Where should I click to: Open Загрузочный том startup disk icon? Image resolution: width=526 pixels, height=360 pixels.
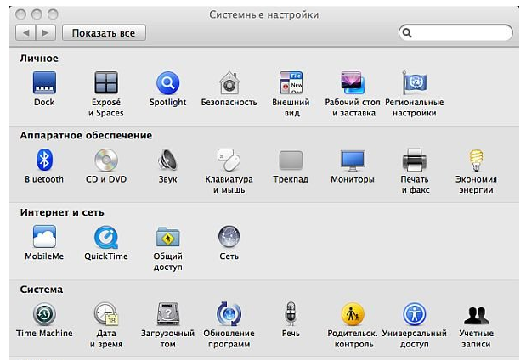(167, 314)
